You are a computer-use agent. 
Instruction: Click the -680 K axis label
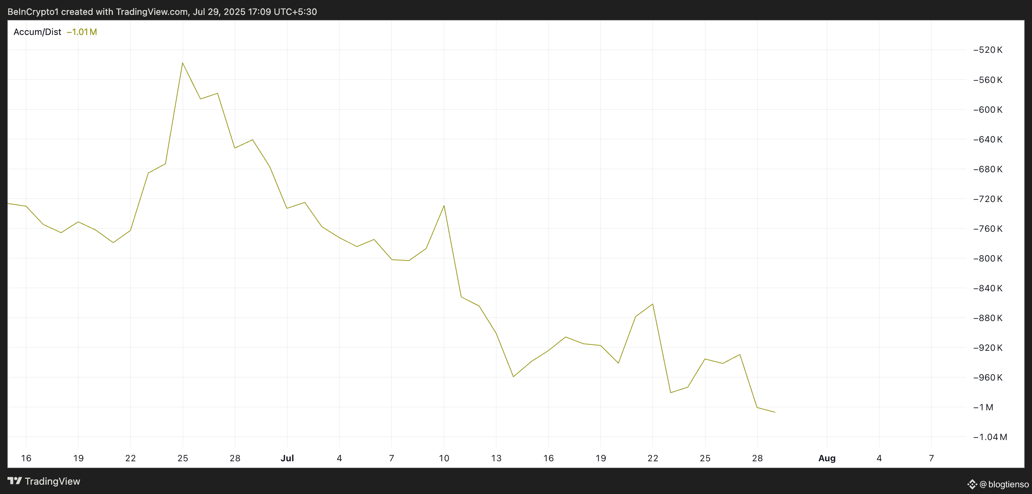pos(988,169)
